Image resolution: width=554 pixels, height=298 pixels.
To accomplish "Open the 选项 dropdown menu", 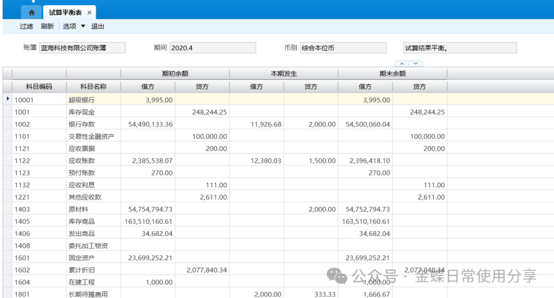I will pyautogui.click(x=74, y=27).
